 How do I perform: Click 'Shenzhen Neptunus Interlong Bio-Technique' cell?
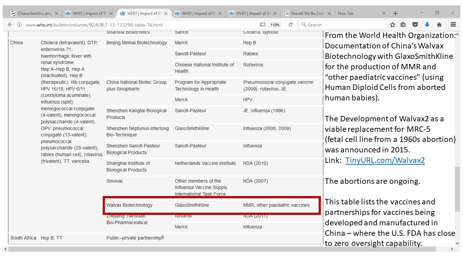(137, 131)
